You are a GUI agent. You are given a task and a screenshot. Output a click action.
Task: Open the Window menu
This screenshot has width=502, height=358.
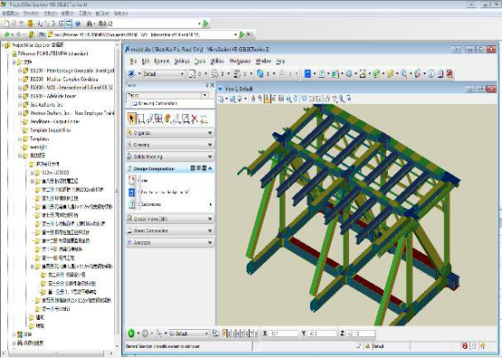tap(264, 61)
